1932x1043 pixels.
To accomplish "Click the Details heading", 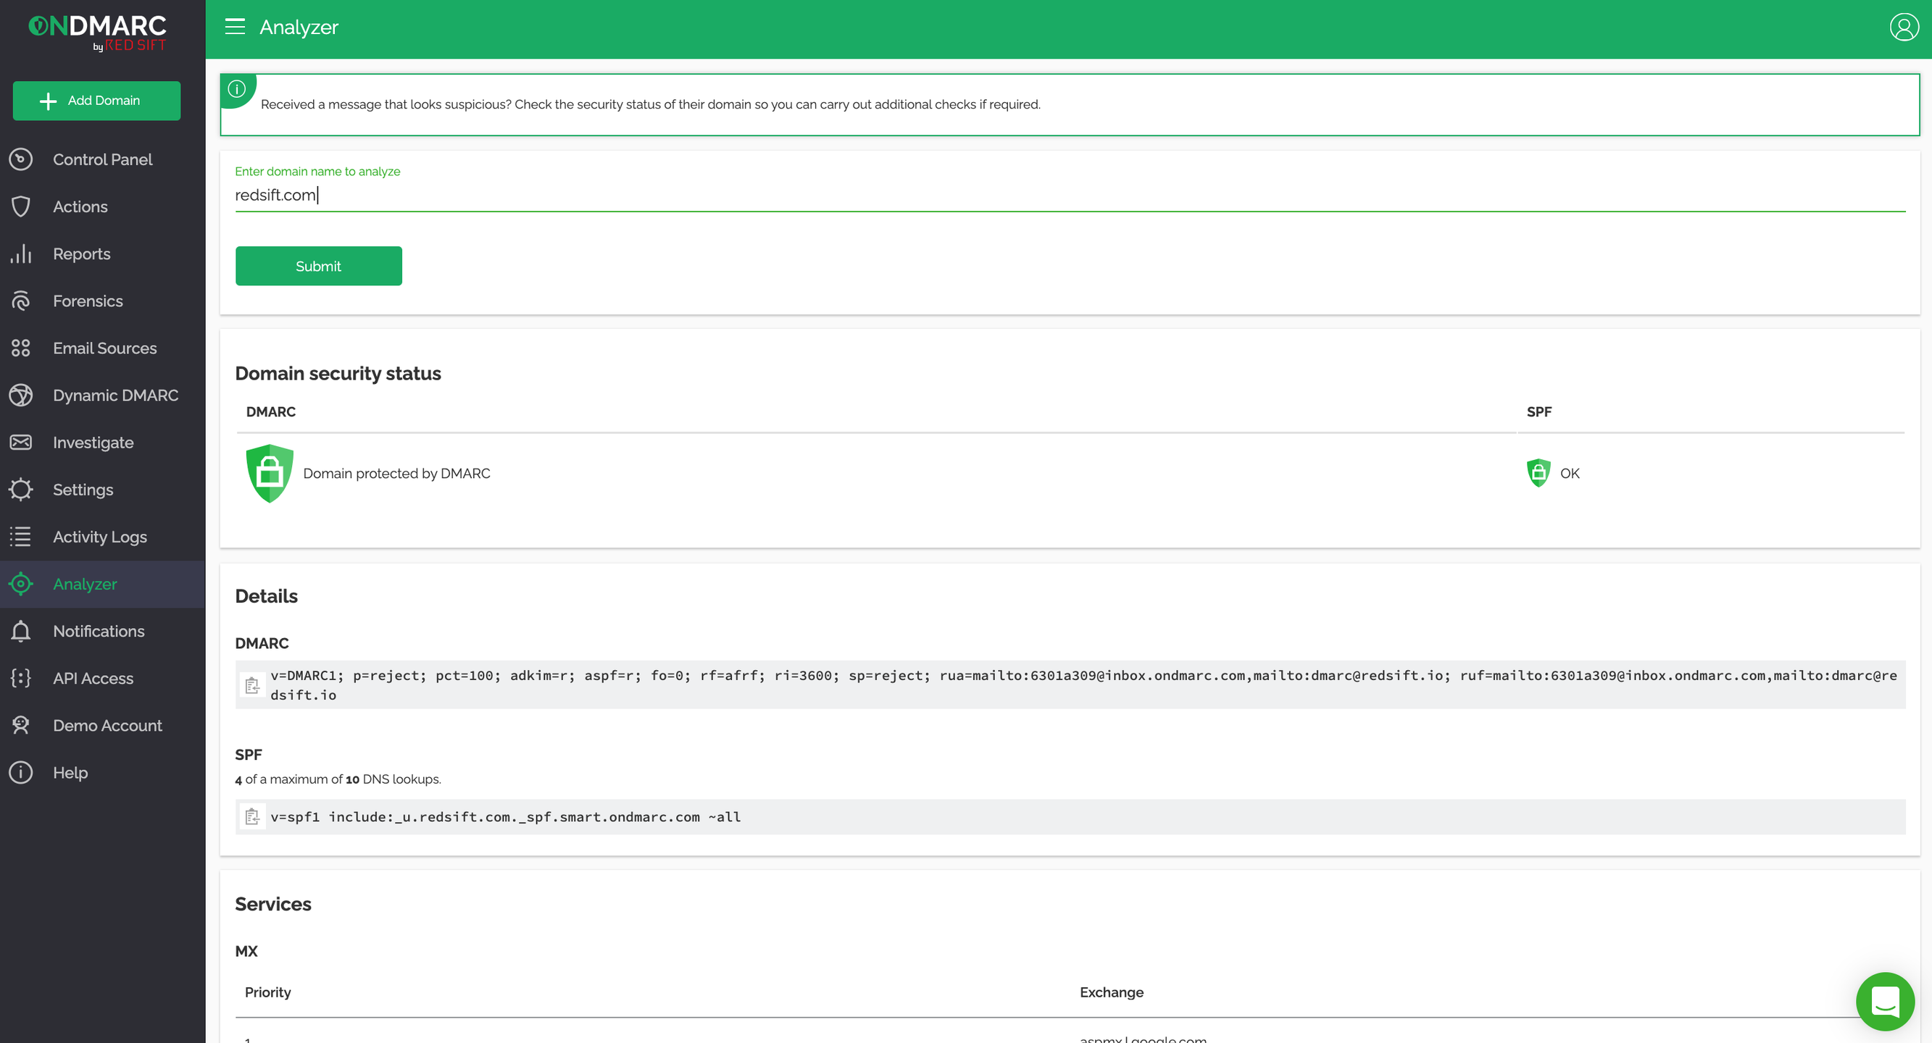I will (266, 596).
